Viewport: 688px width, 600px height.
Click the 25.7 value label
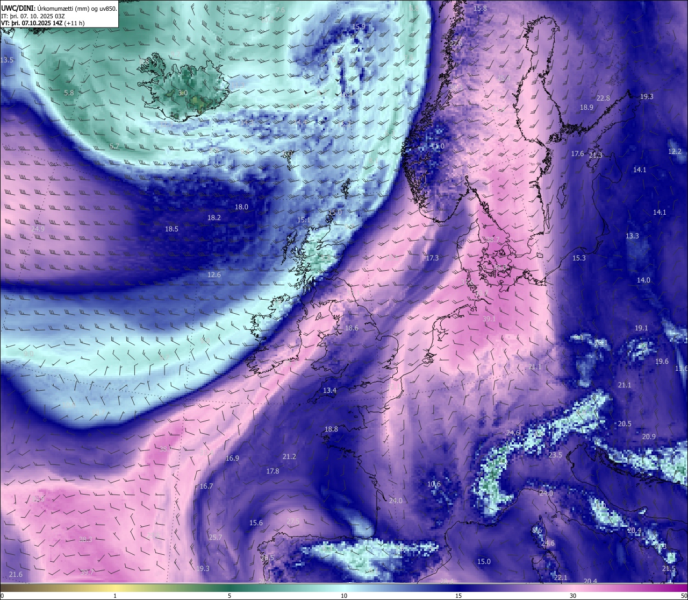215,538
